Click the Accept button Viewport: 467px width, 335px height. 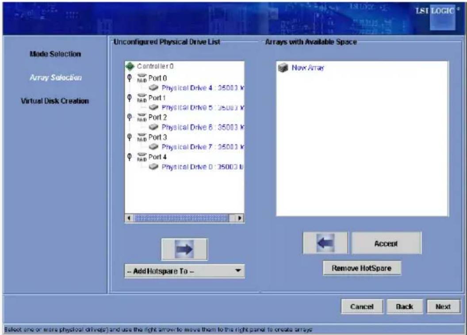386,244
